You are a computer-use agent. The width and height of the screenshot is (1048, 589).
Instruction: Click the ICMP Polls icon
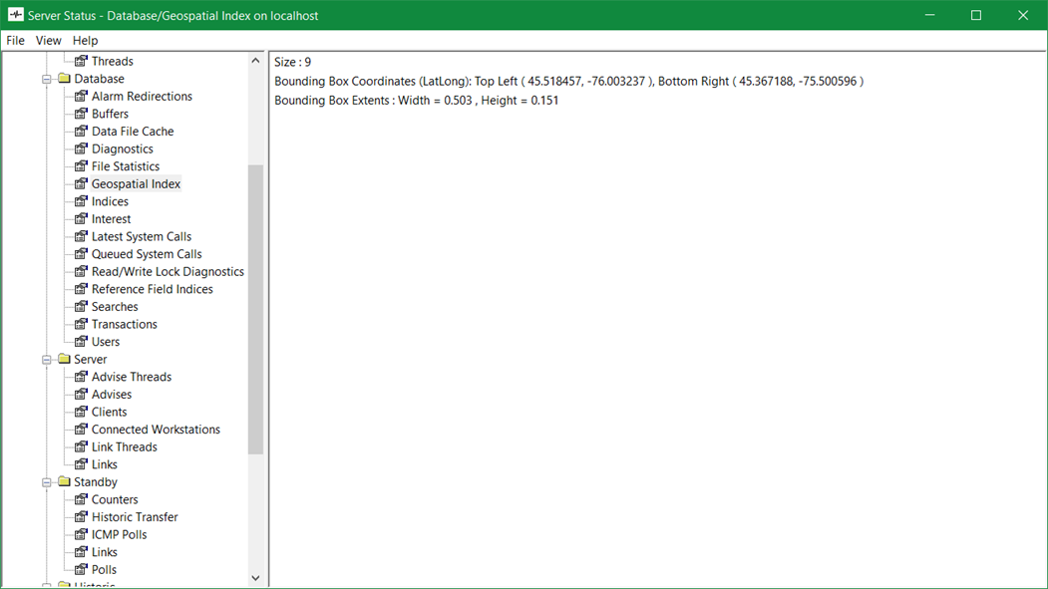point(82,535)
